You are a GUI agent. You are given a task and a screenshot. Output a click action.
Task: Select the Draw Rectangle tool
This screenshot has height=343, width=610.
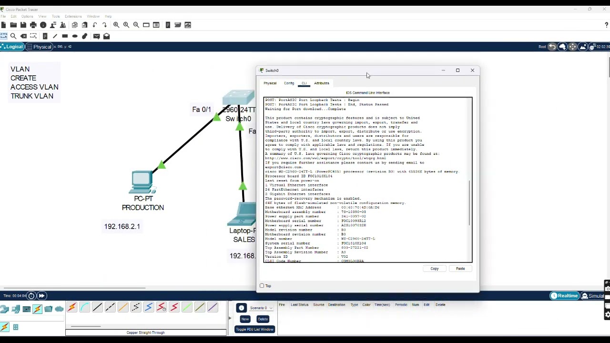point(65,36)
